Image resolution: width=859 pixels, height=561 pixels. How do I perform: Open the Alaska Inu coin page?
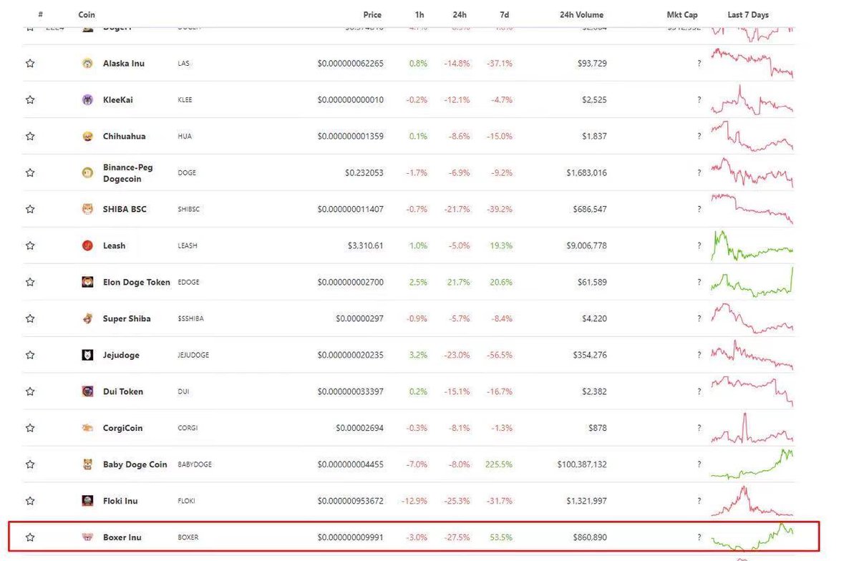124,64
